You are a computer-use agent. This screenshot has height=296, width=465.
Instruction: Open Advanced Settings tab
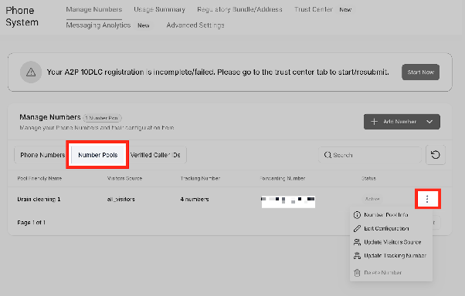195,25
